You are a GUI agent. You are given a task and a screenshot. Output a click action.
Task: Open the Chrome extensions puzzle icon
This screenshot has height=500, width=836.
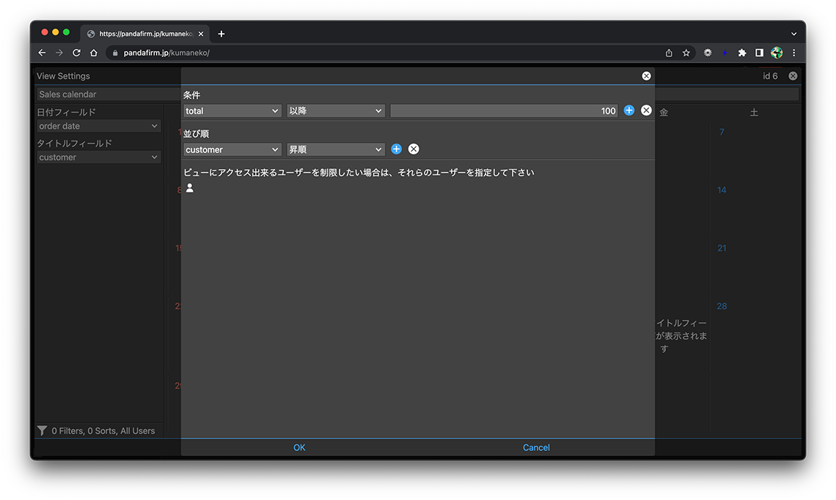tap(742, 53)
